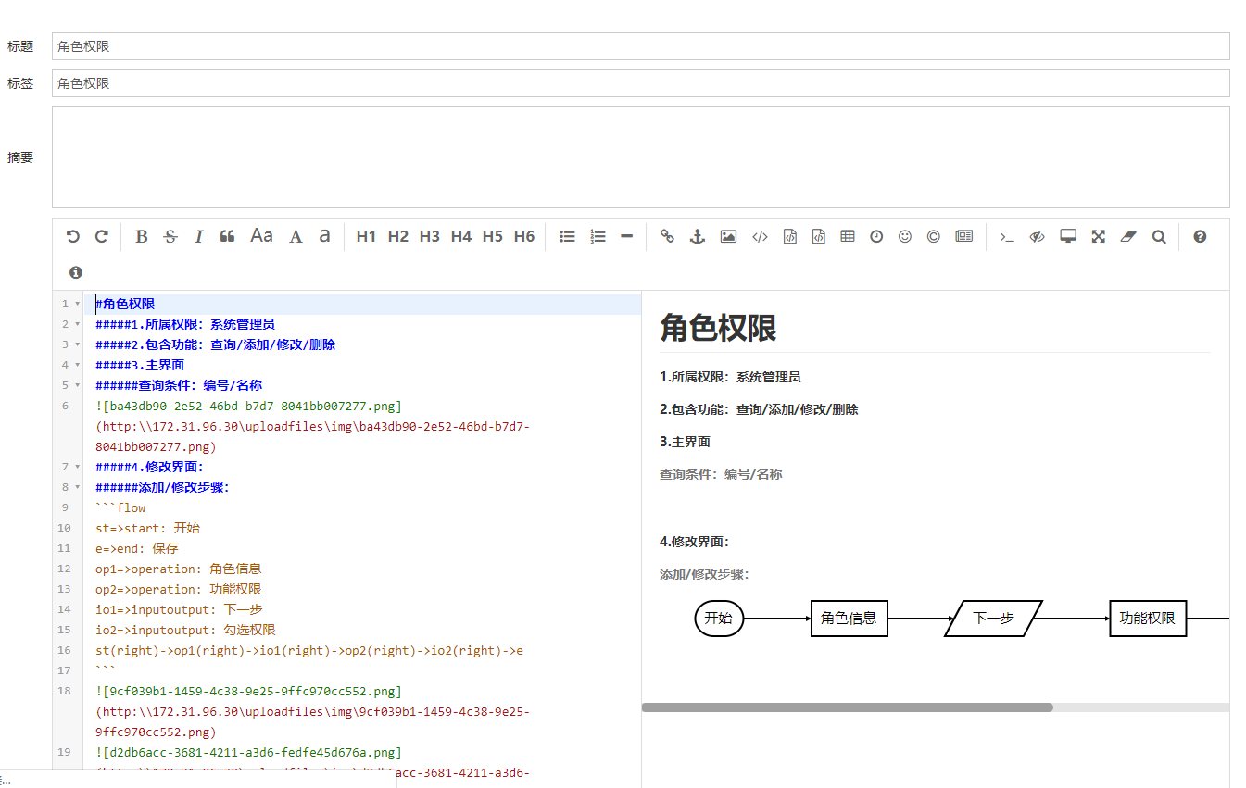Viewport: 1246px width, 788px height.
Task: Collapse the fold arrow on line 2
Action: click(78, 325)
